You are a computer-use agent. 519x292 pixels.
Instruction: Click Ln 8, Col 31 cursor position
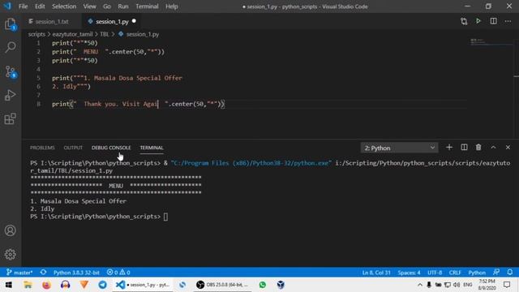(x=376, y=273)
